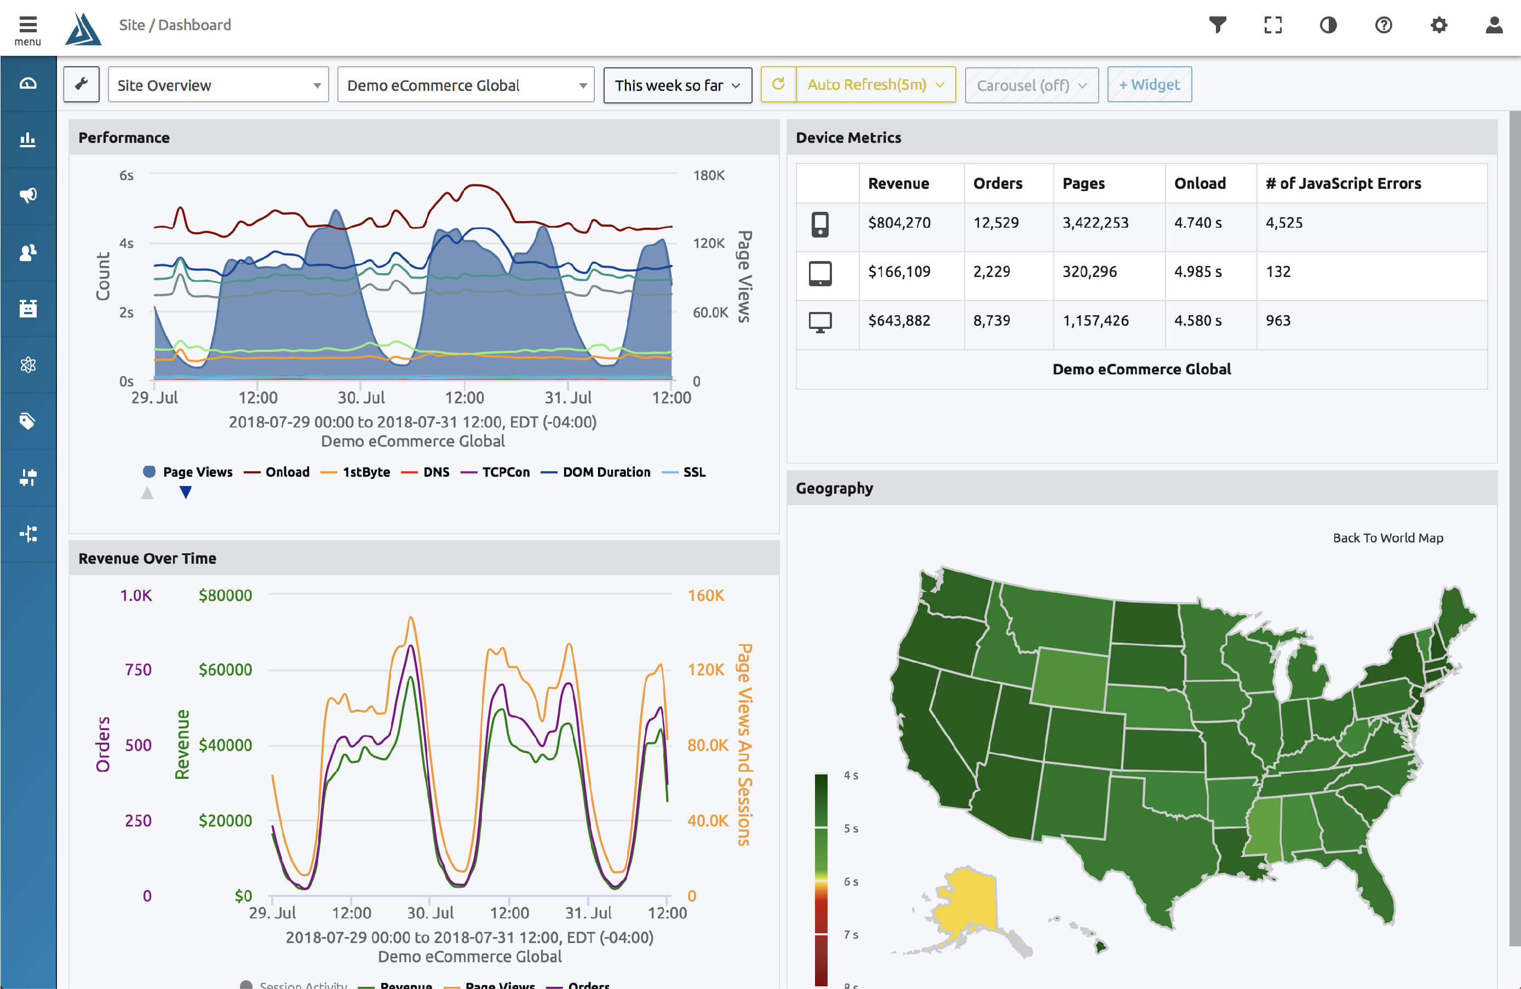Open settings gear icon
1521x989 pixels.
pos(1438,26)
